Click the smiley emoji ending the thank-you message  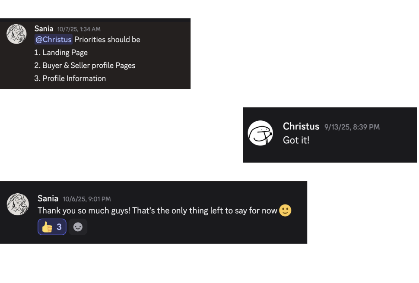click(x=285, y=211)
